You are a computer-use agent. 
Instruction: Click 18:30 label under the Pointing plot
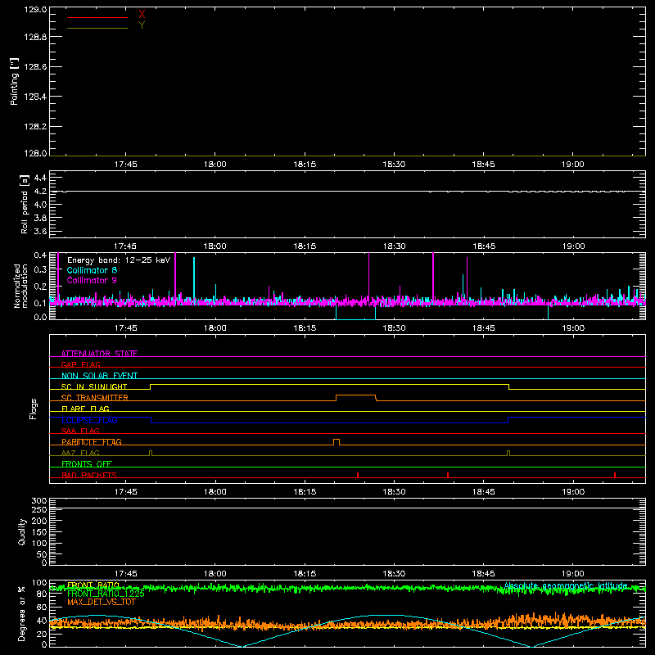(394, 165)
